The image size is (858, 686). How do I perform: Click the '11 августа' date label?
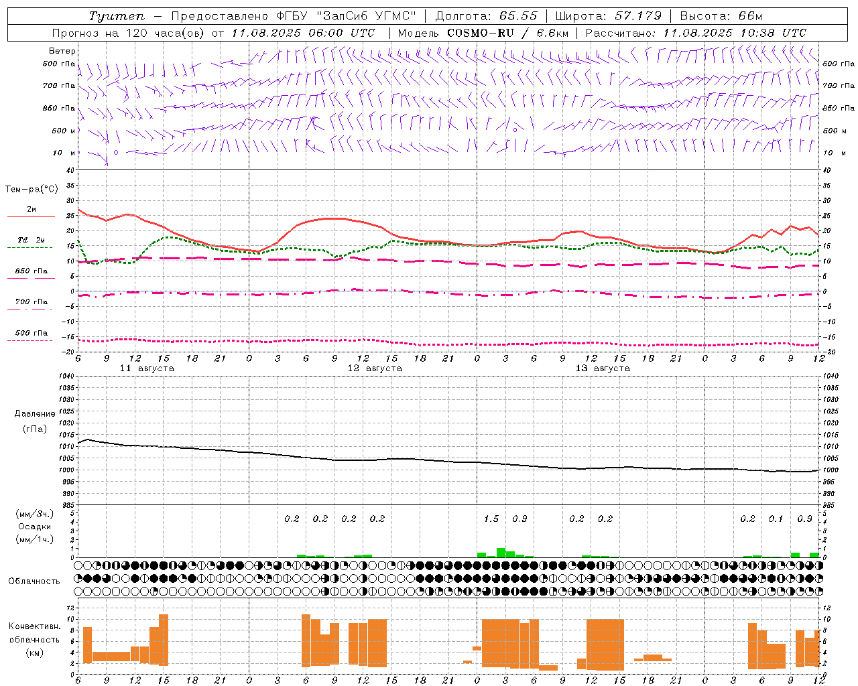coord(147,368)
